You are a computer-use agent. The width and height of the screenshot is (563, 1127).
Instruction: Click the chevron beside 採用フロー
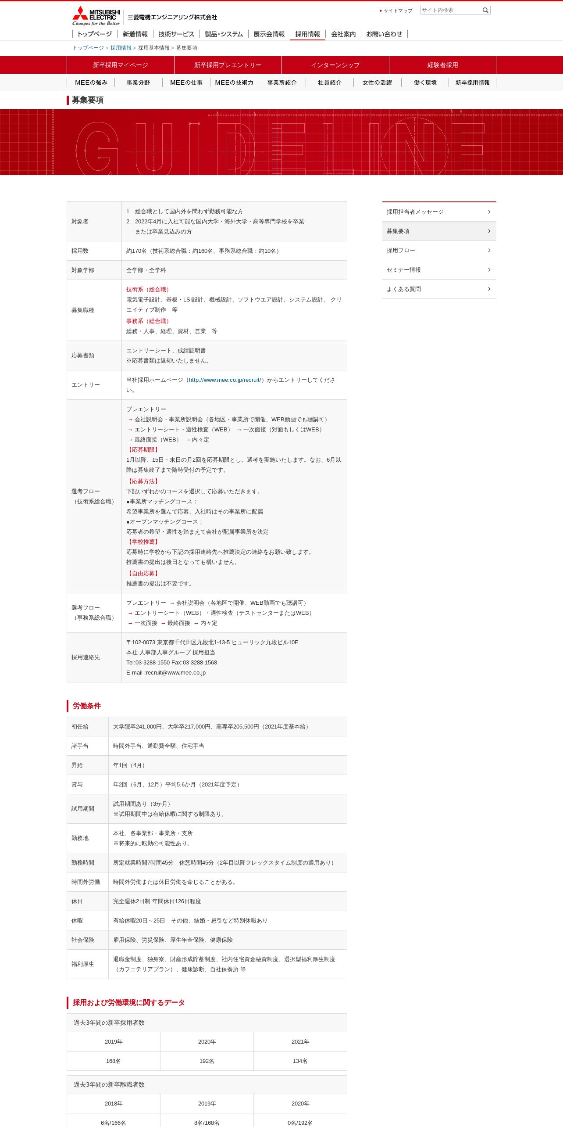pos(489,251)
